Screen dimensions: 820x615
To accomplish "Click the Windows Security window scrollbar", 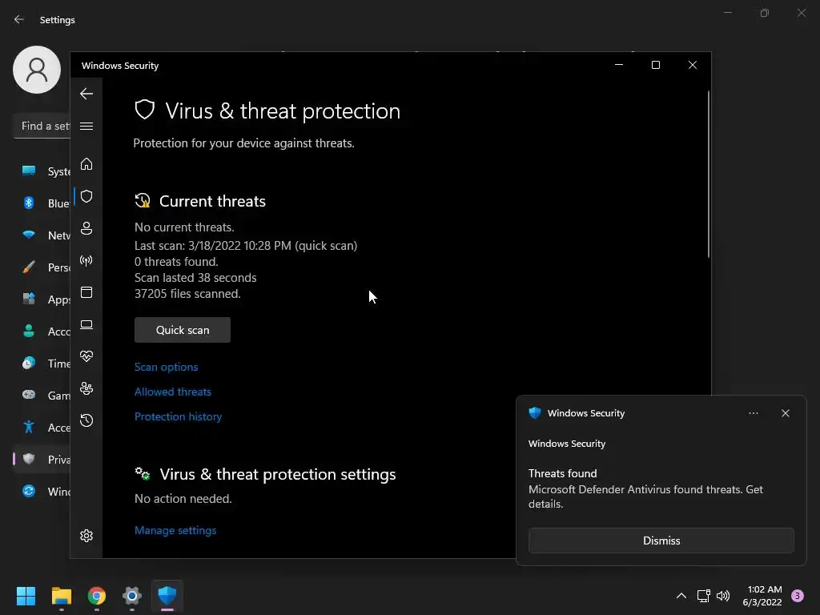I will pyautogui.click(x=709, y=174).
